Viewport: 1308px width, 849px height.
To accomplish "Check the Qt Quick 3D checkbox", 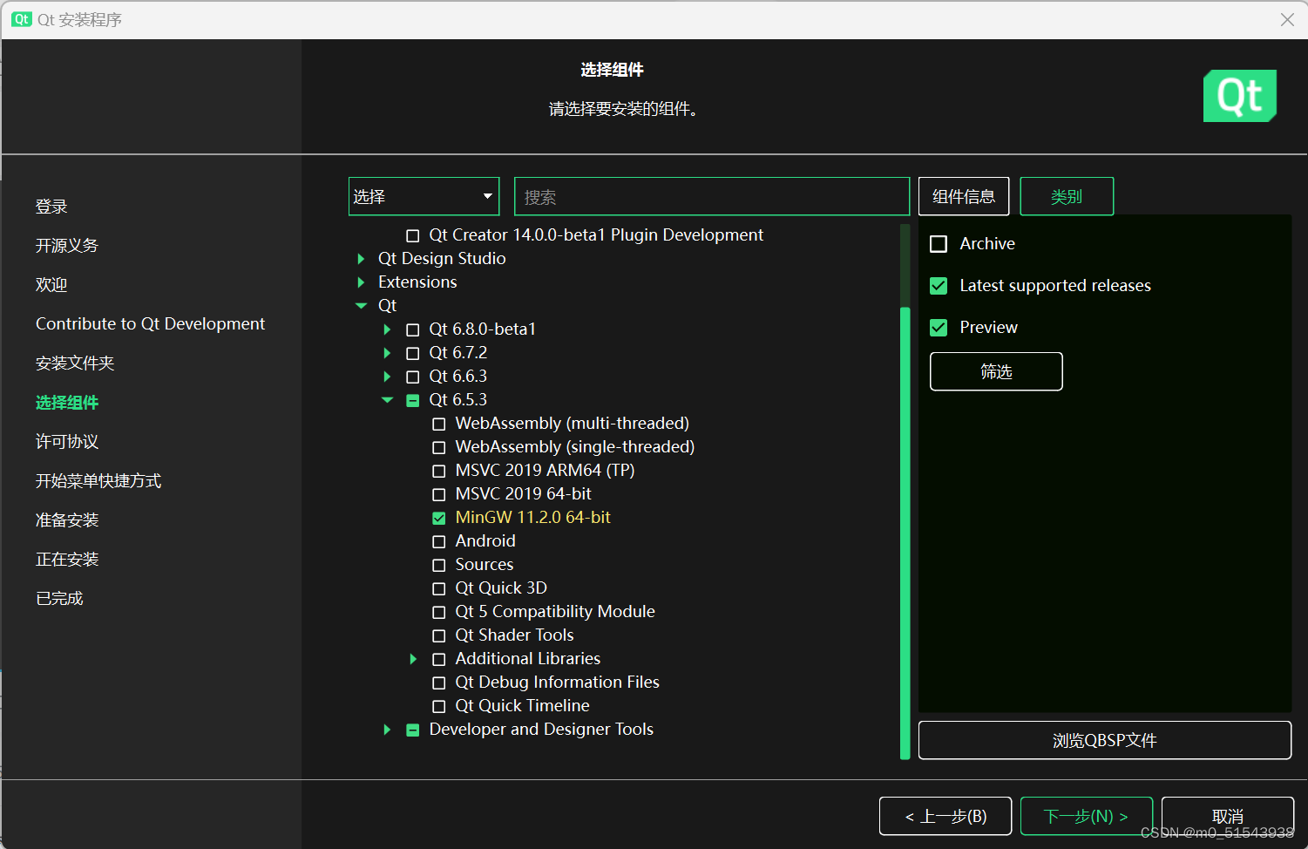I will tap(439, 588).
